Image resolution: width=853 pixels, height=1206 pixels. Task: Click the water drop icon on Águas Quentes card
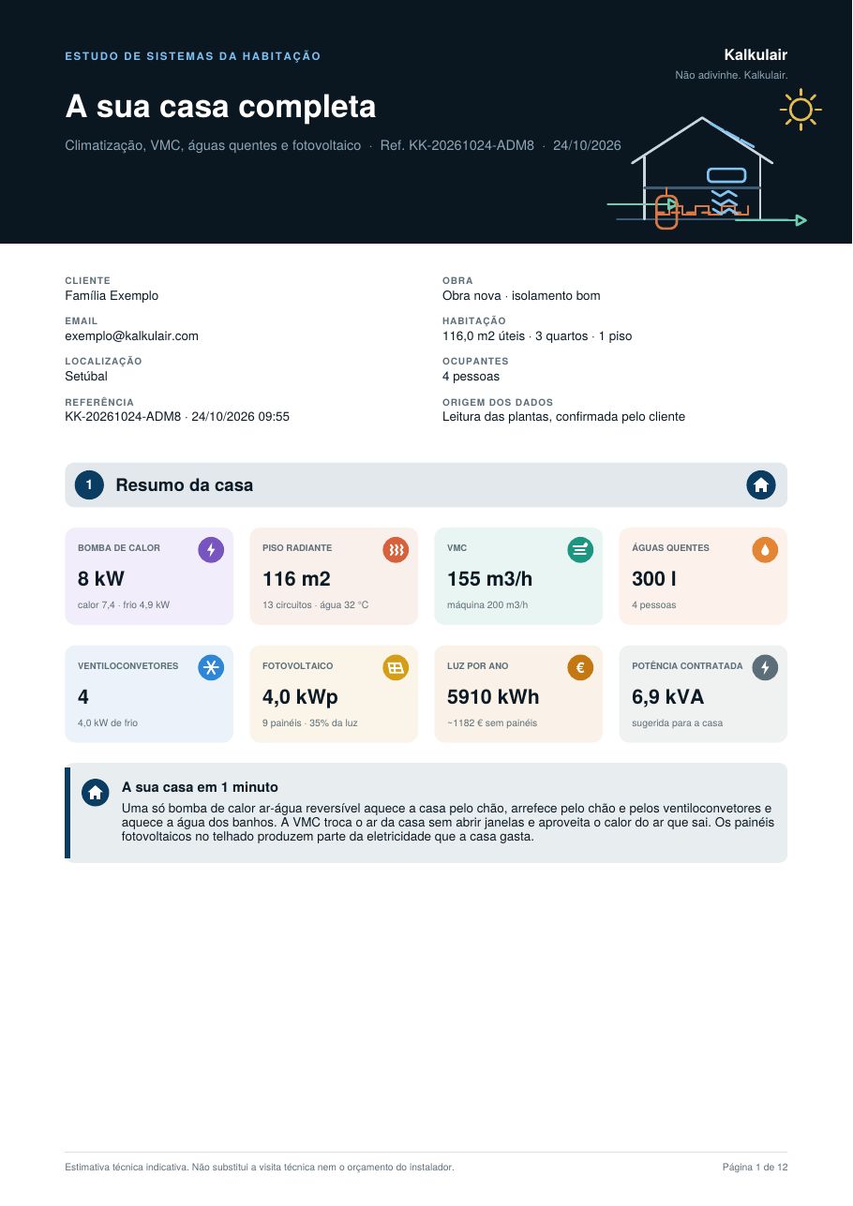[x=765, y=550]
